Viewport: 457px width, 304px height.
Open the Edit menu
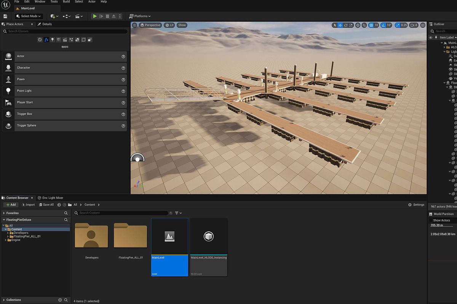point(27,2)
